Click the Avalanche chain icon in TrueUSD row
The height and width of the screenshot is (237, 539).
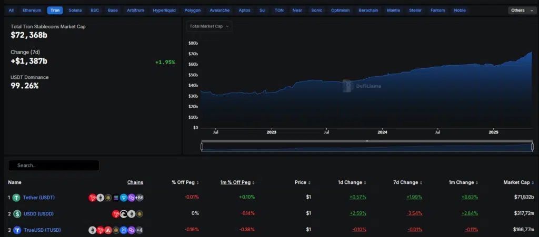click(108, 230)
